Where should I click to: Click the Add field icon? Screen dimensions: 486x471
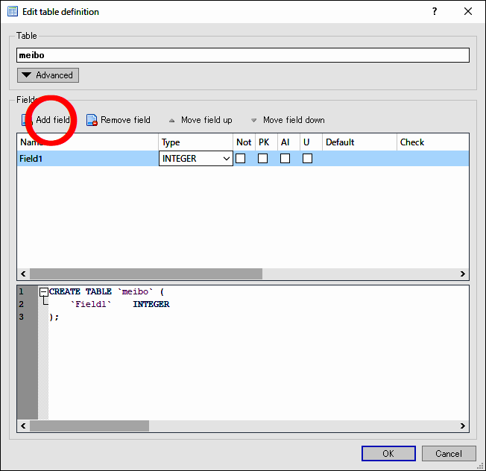[27, 120]
